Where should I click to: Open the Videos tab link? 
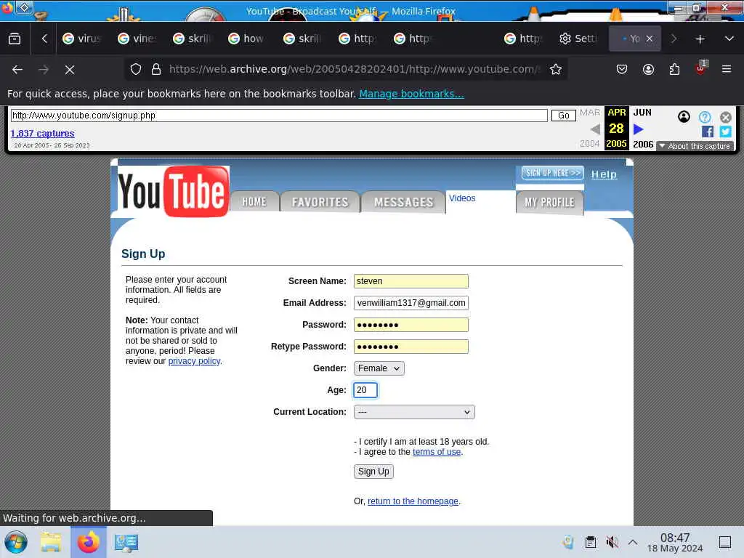(461, 198)
